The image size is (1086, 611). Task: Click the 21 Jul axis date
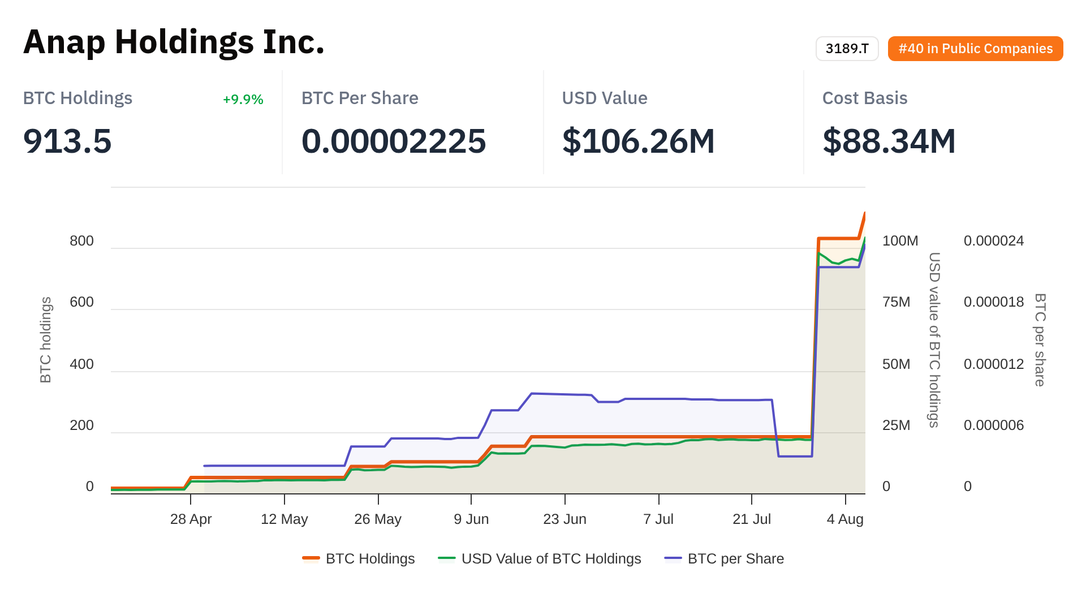tap(752, 519)
